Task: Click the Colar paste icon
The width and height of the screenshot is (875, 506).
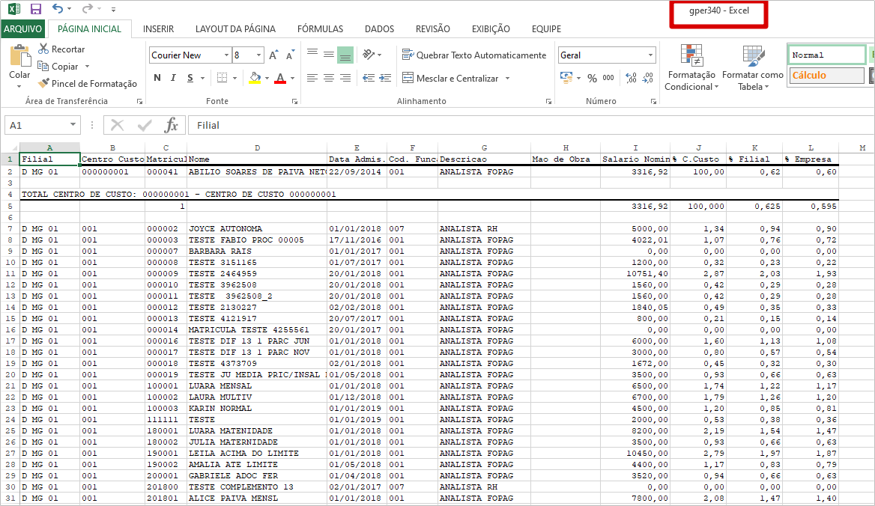Action: point(20,56)
